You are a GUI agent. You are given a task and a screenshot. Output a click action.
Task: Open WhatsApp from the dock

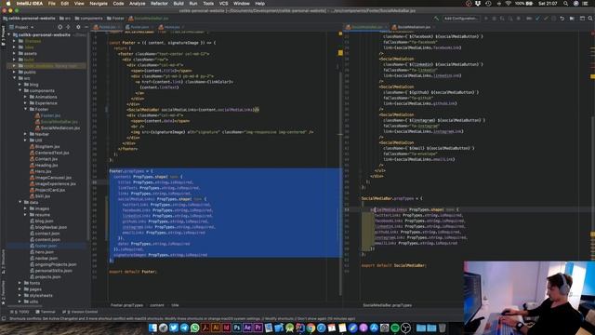coord(194,328)
